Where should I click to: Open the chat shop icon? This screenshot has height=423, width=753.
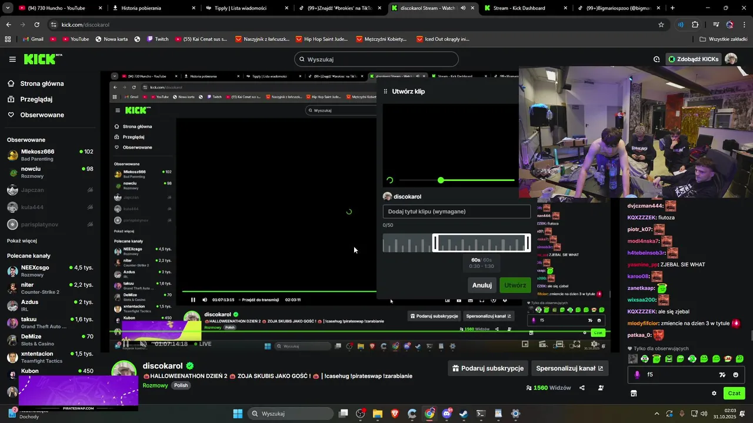coord(634,393)
